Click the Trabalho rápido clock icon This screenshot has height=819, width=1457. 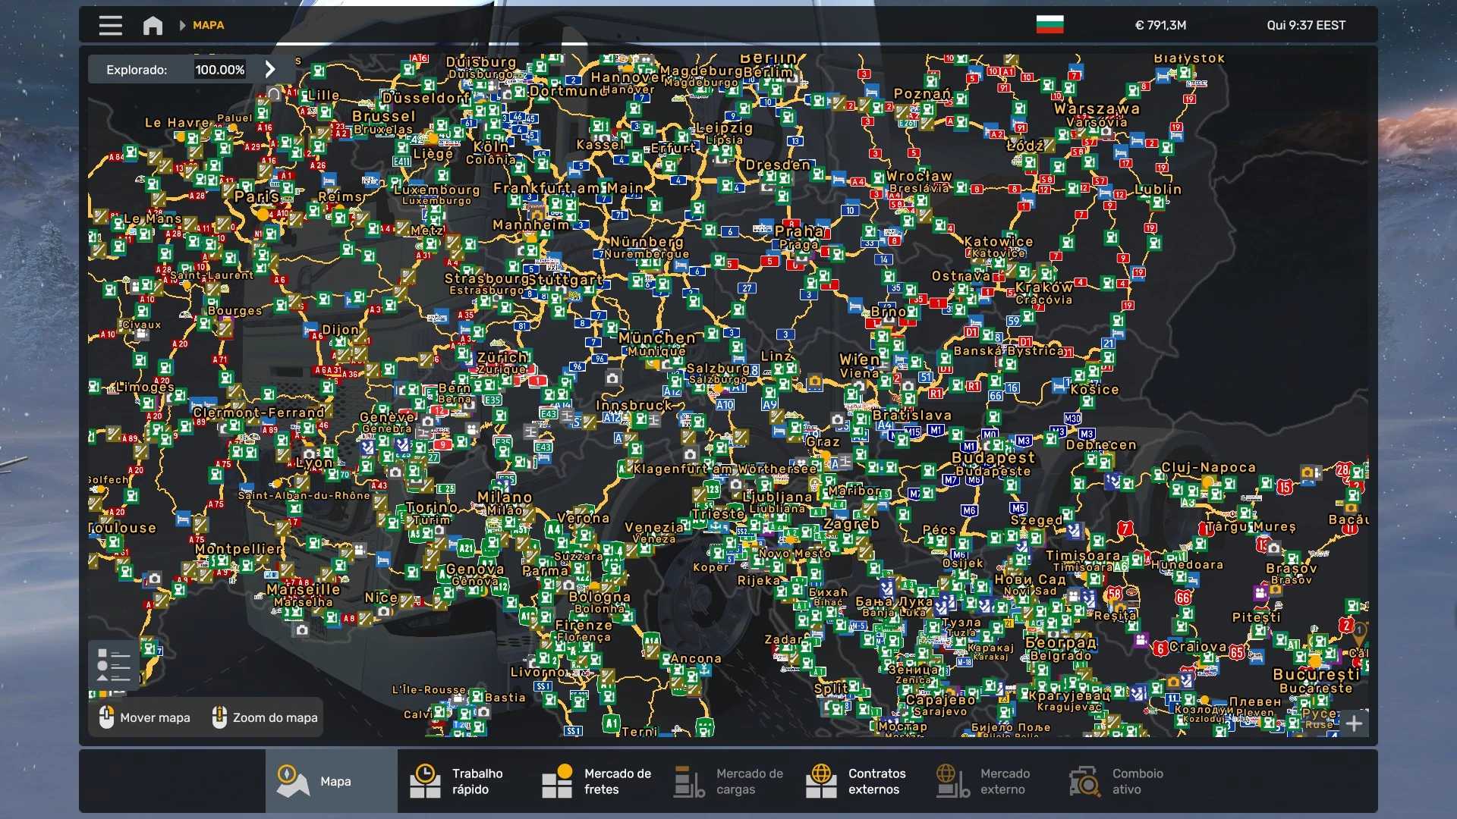tap(425, 781)
